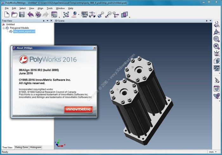Viewport: 222px width, 155px height.
Task: Click the window with blue shape icon
Action: tap(217, 89)
